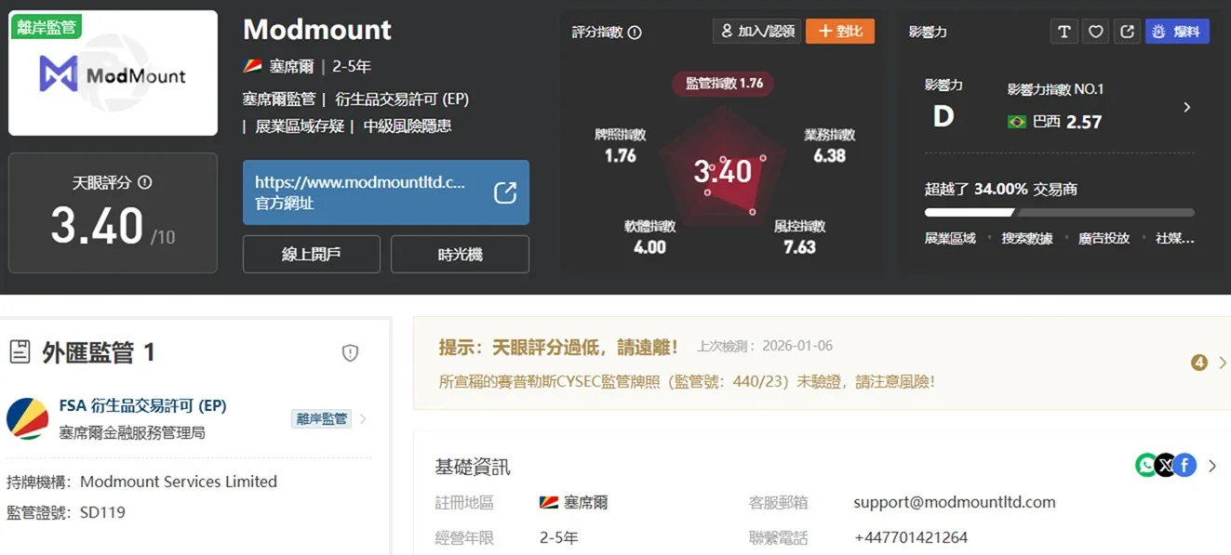Click the info icon next to 天眼評分

[x=144, y=183]
